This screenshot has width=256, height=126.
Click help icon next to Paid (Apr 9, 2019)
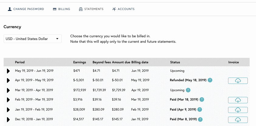click(x=200, y=109)
